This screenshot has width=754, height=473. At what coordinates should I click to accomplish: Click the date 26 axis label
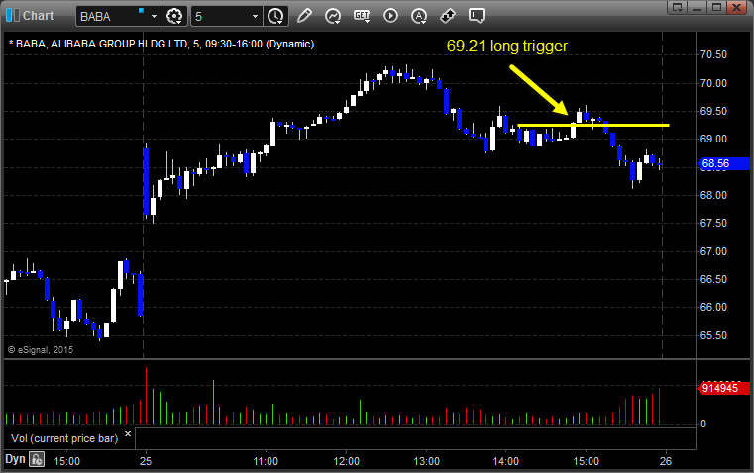666,461
